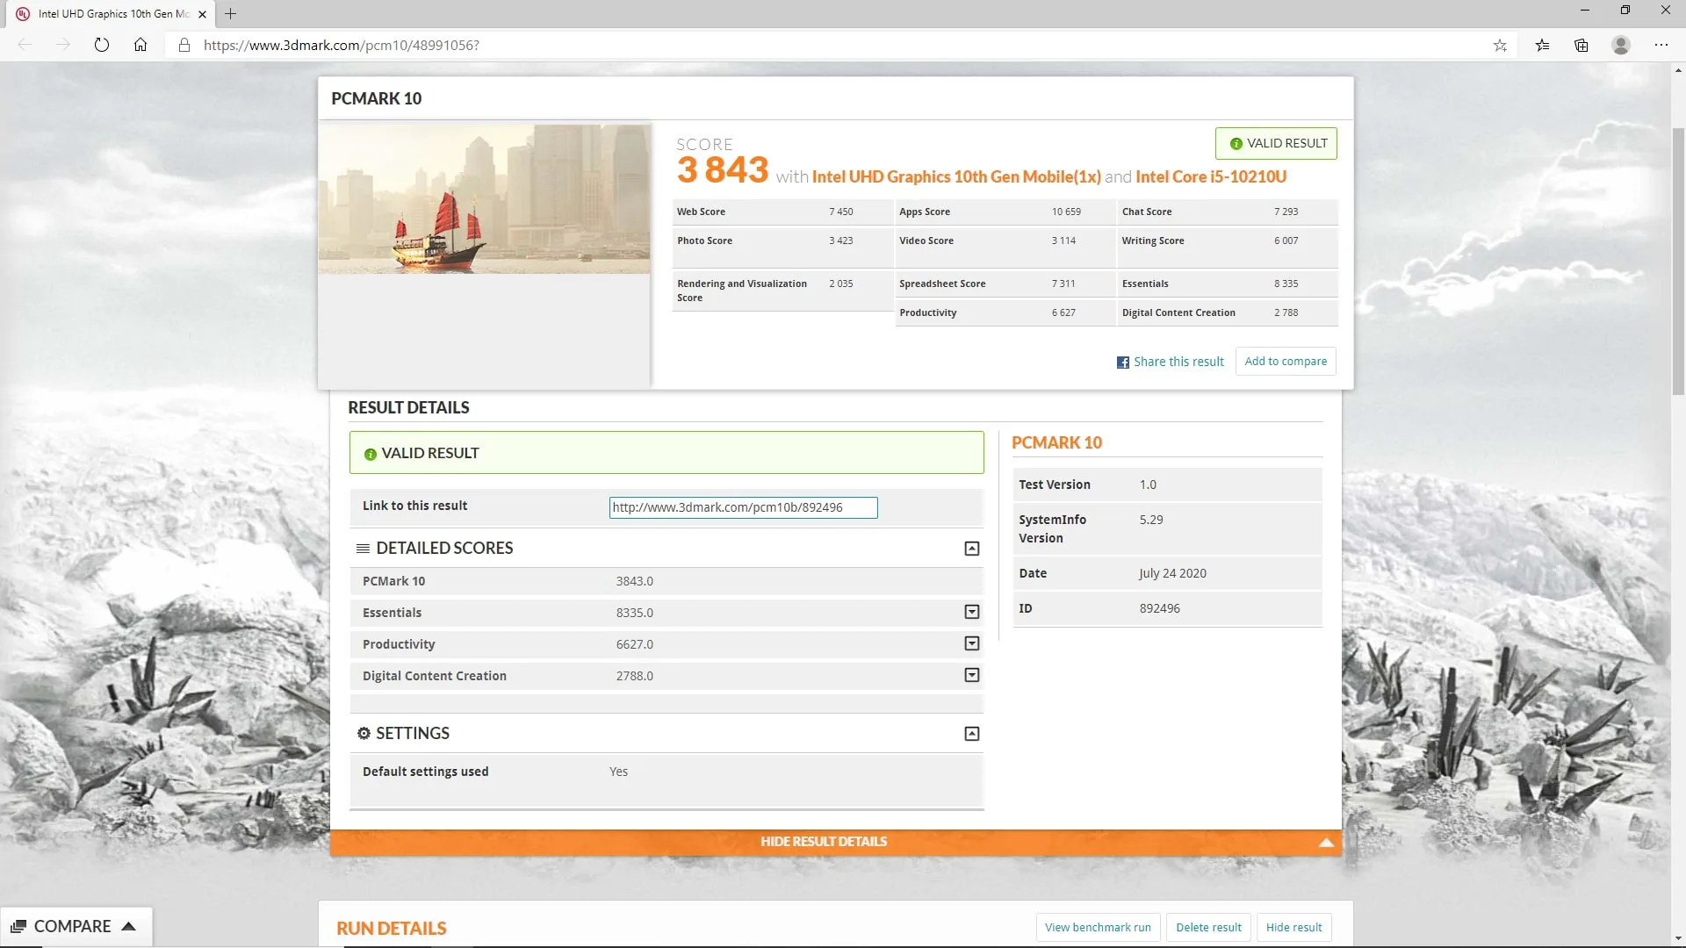Image resolution: width=1686 pixels, height=948 pixels.
Task: Click the Facebook share icon
Action: 1122,363
